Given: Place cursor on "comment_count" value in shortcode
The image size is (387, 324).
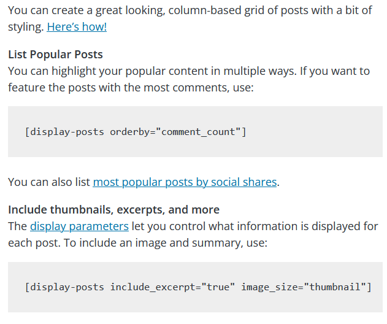Looking at the screenshot, I should (198, 132).
